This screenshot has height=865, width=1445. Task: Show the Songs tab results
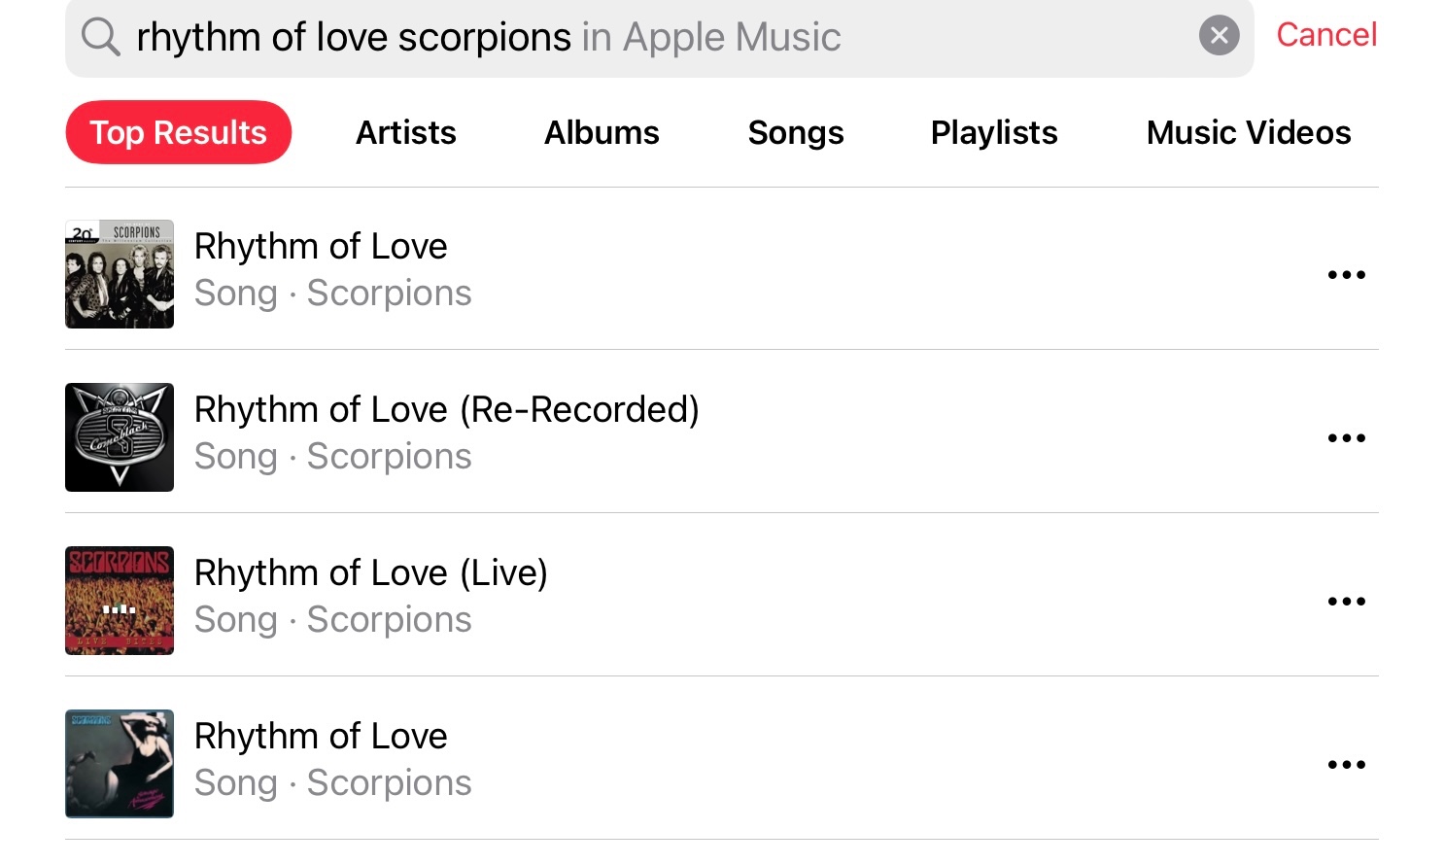[796, 132]
